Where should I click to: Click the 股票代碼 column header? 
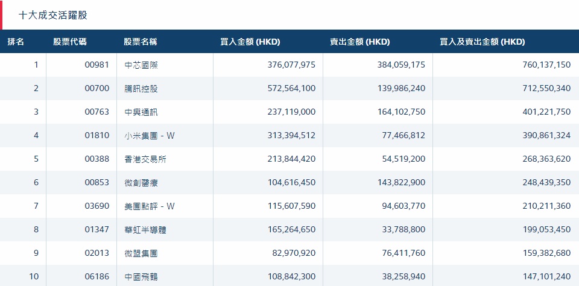(70, 42)
